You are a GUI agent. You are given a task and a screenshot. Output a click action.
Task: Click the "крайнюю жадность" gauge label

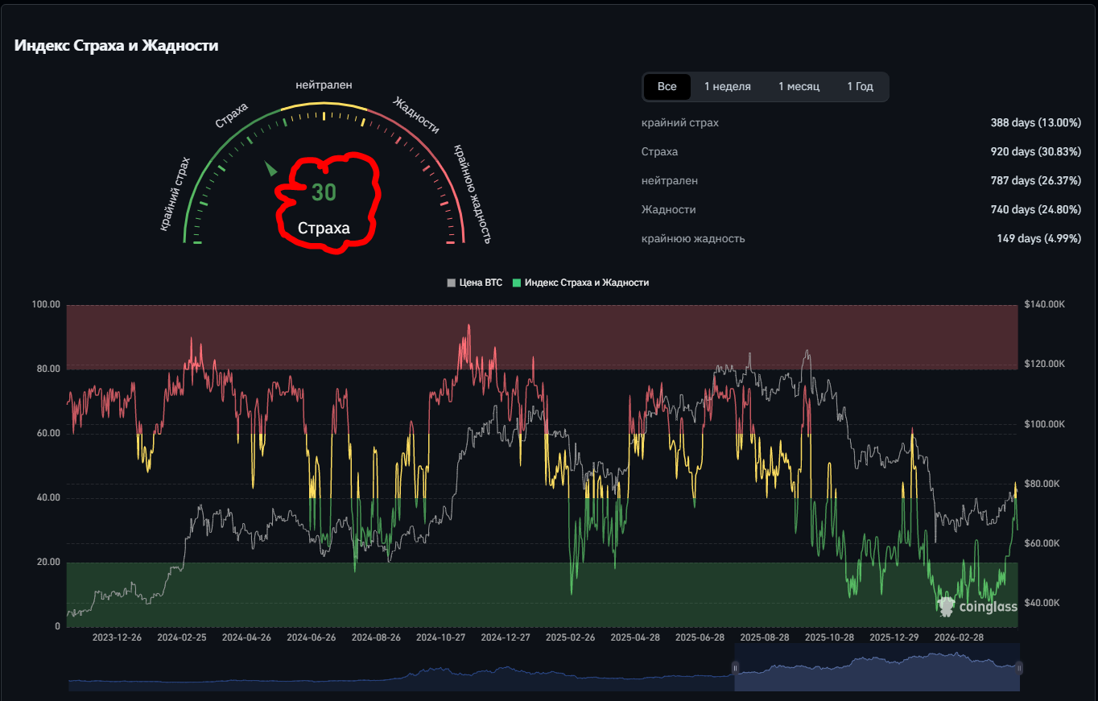472,194
